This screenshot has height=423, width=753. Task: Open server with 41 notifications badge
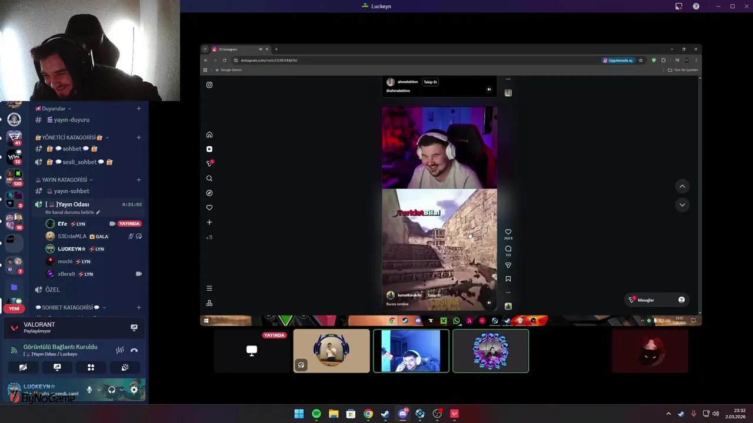click(14, 139)
